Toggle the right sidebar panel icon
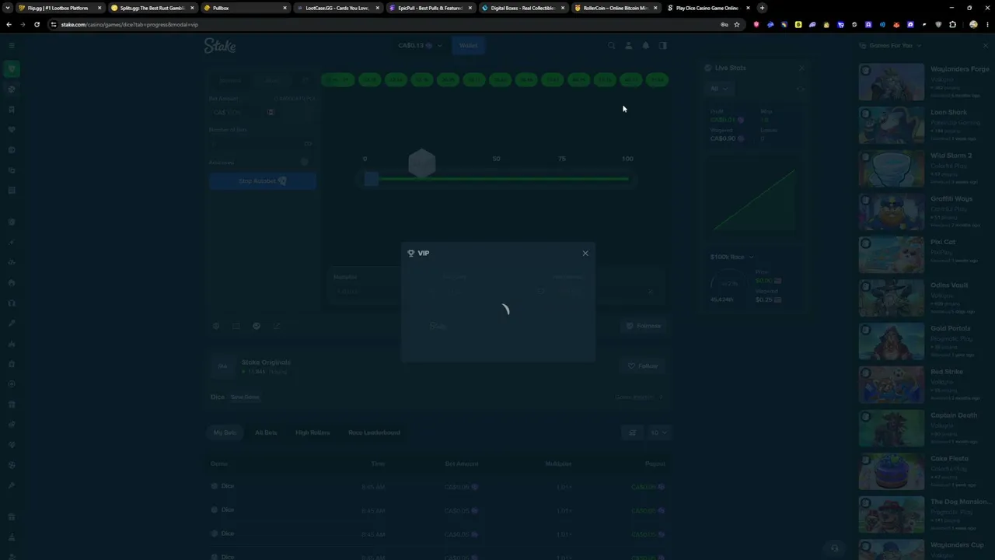The image size is (995, 560). [x=663, y=46]
